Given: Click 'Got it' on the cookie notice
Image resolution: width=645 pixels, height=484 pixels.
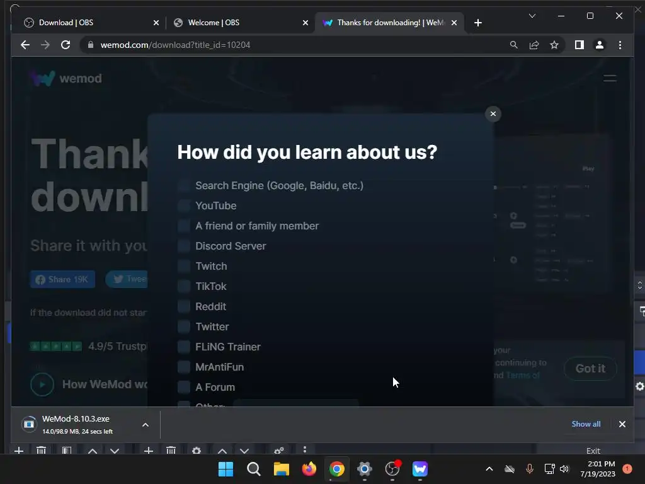Looking at the screenshot, I should 590,368.
